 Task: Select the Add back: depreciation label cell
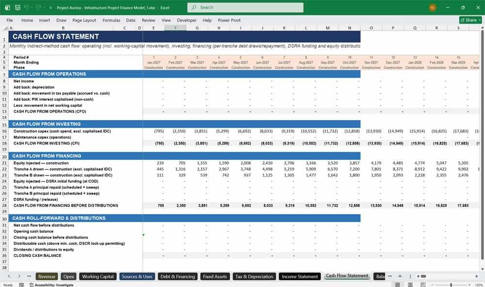tap(34, 87)
